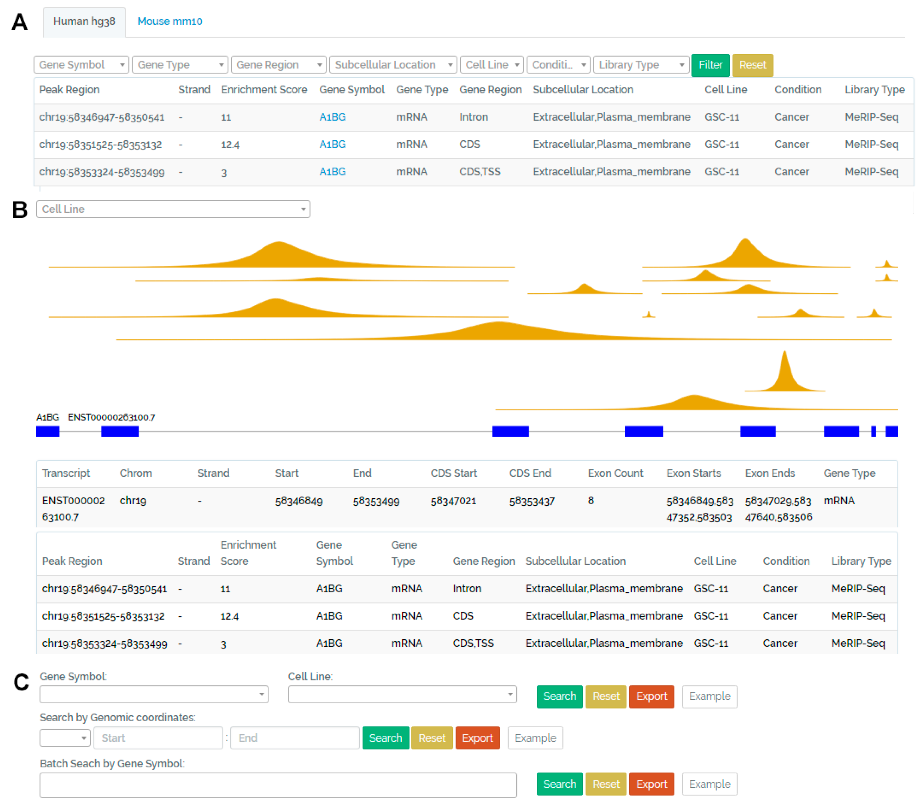This screenshot has height=812, width=924.
Task: Open A1BG link in the Intron row
Action: pyautogui.click(x=332, y=117)
